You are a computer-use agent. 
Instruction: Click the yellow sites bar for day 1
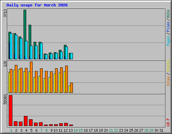point(9,82)
